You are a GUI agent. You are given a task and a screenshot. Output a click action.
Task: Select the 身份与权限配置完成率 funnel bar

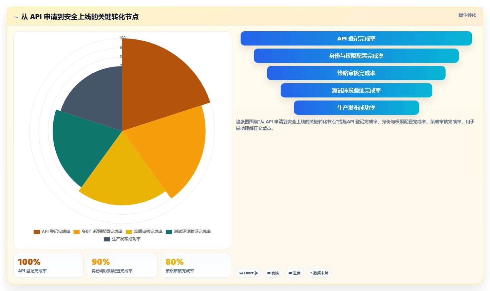coord(356,56)
